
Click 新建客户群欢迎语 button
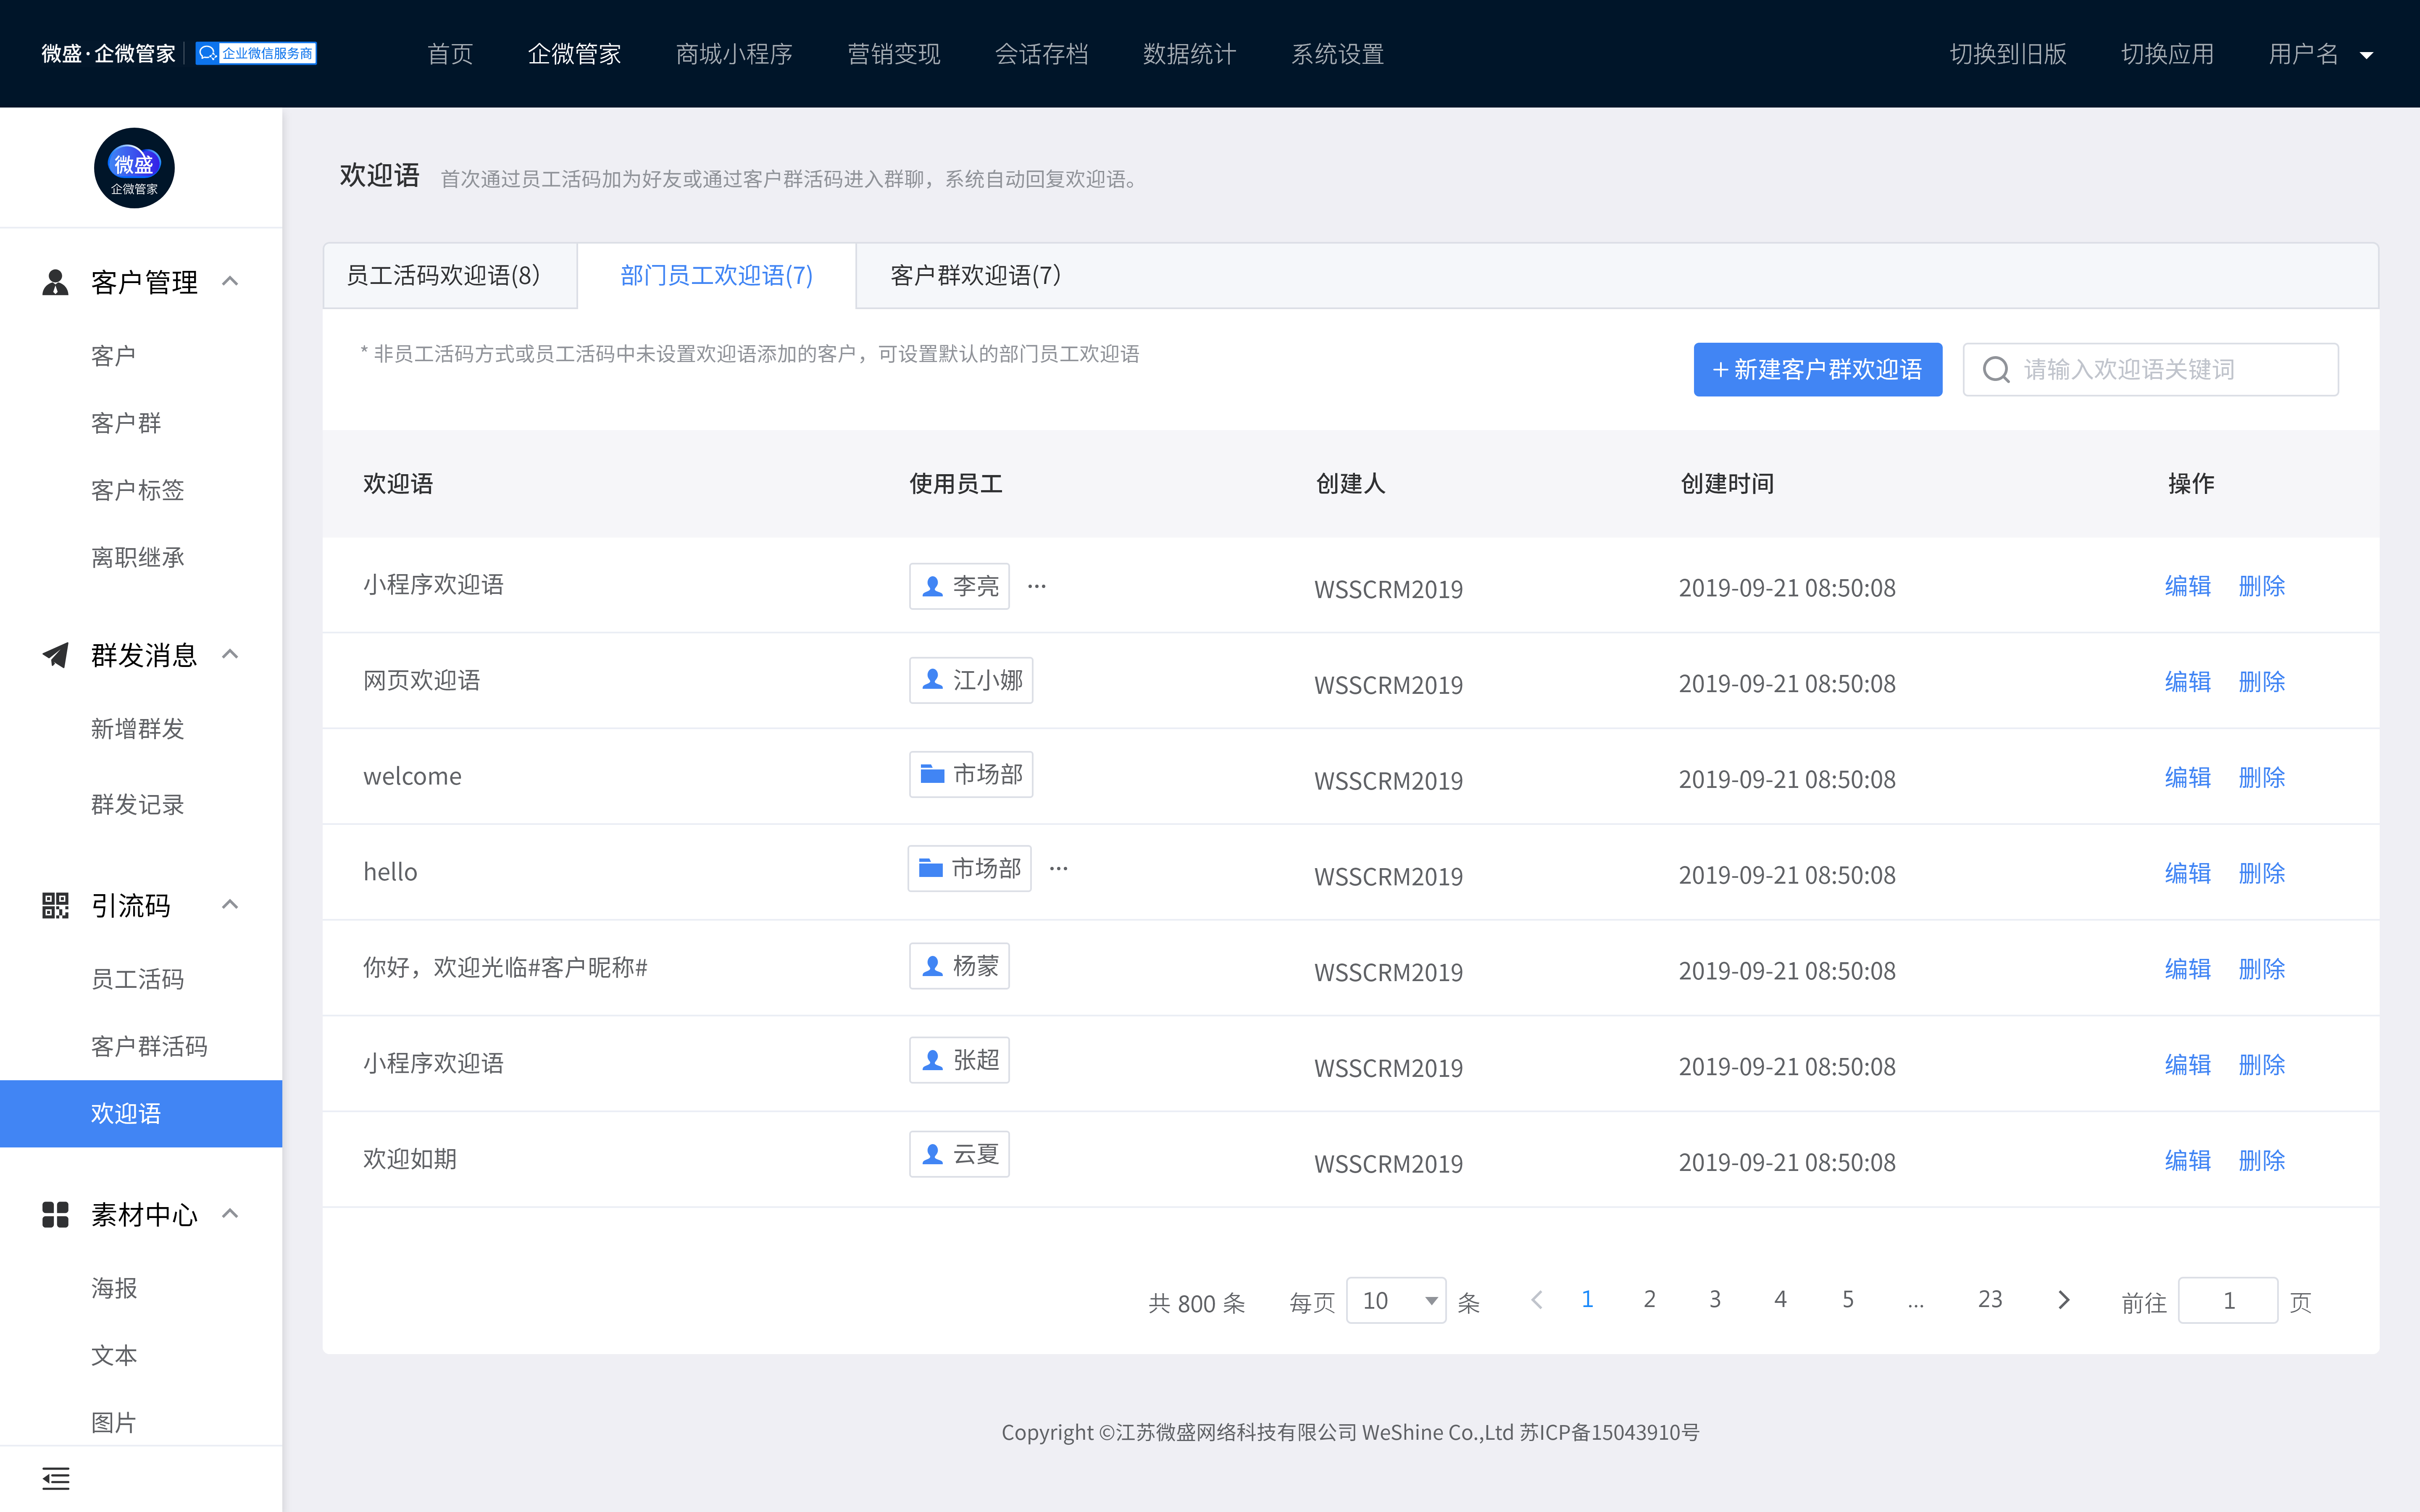point(1818,370)
